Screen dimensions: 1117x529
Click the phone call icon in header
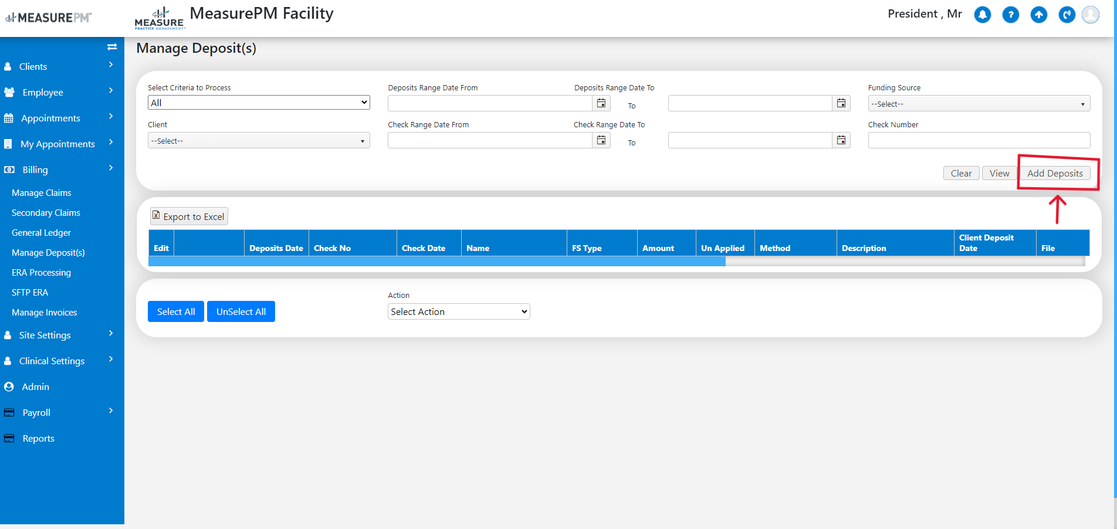click(1067, 15)
